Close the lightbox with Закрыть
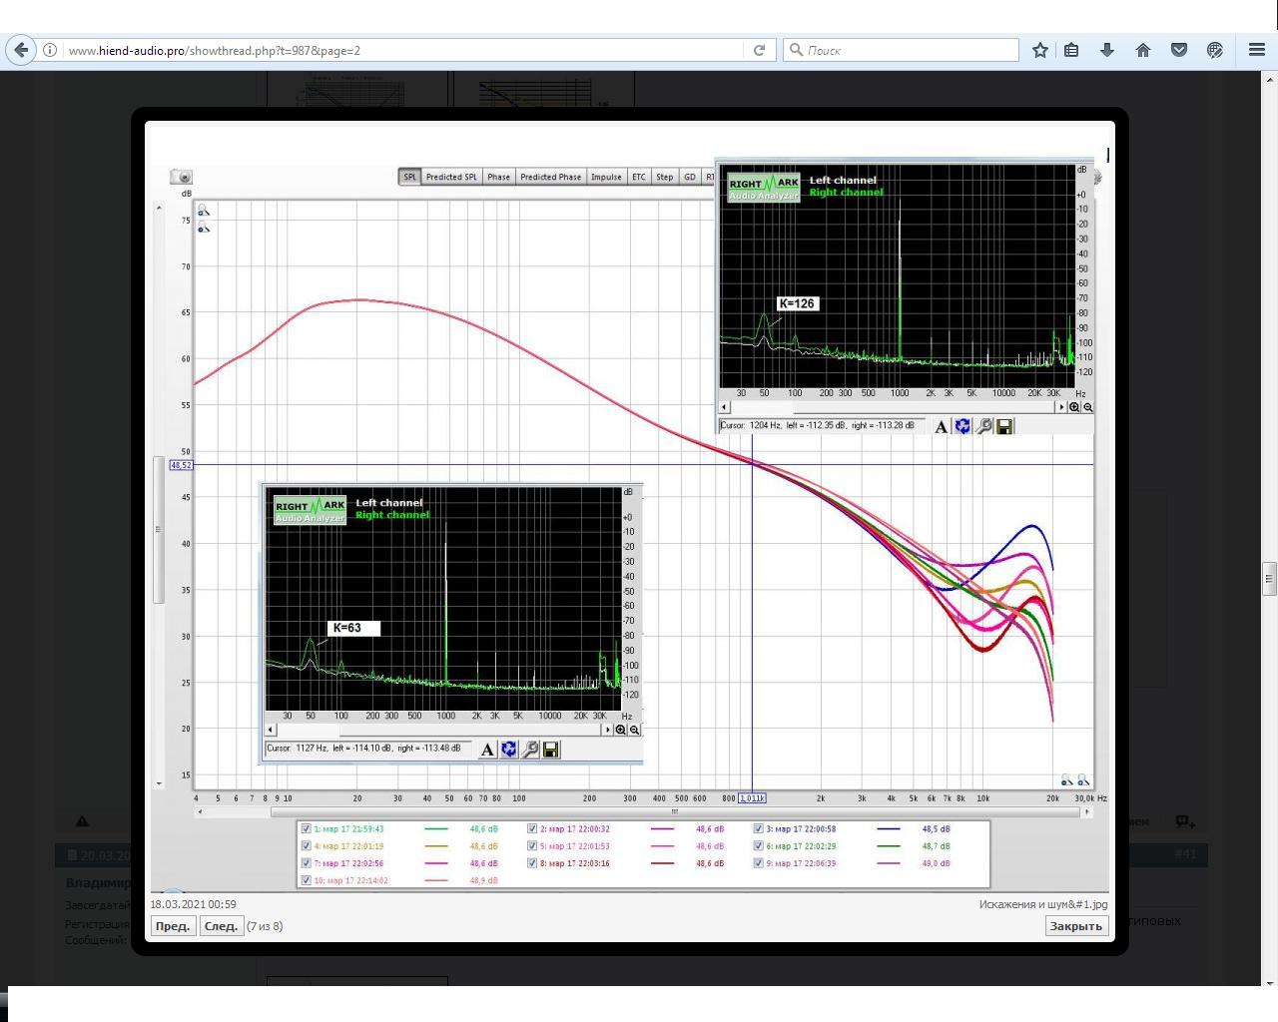This screenshot has height=1022, width=1278. pos(1075,926)
